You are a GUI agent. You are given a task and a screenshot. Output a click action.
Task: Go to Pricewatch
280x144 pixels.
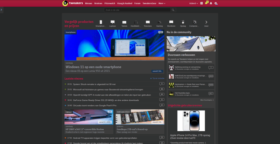coord(110,3)
